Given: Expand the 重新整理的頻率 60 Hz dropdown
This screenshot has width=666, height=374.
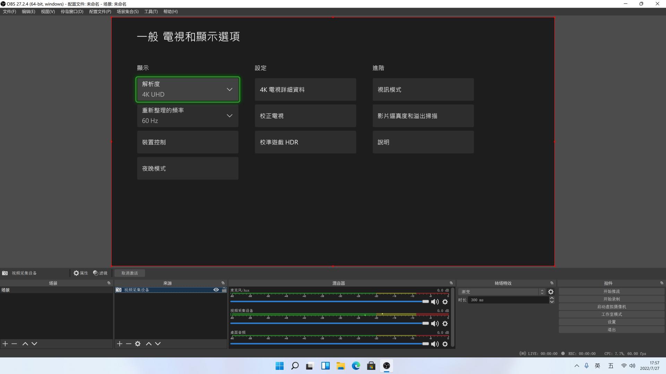Looking at the screenshot, I should coord(188,116).
